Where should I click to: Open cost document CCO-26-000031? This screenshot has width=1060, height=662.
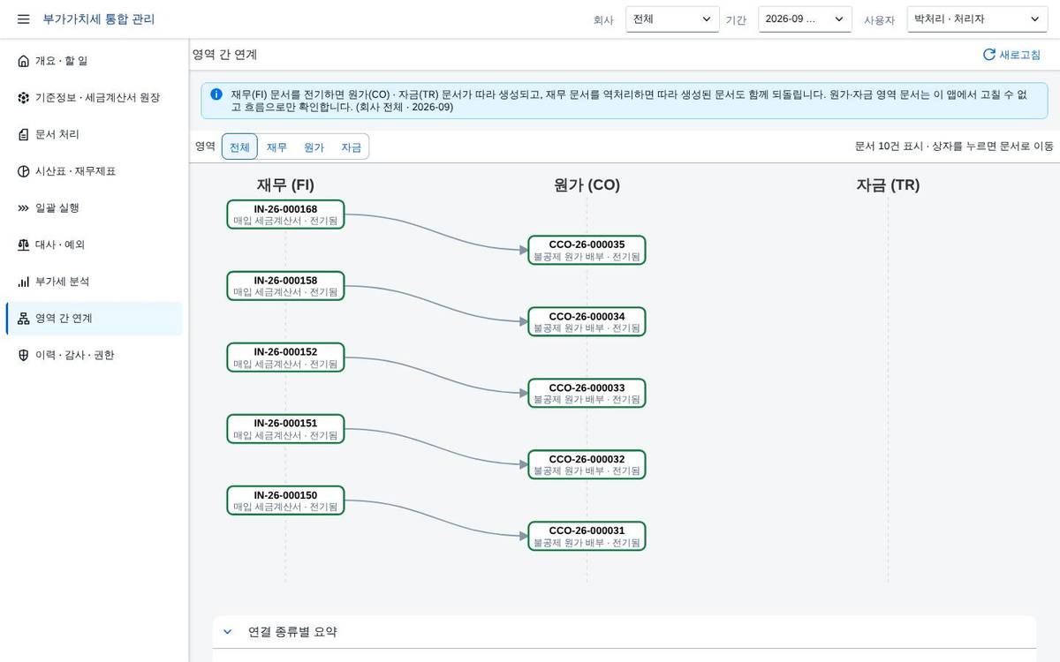tap(587, 536)
